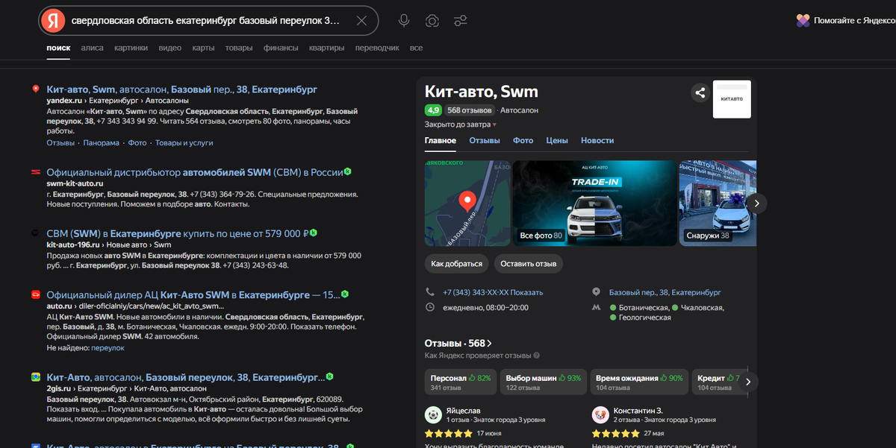Open the 'все' services tab
896x448 pixels.
416,48
